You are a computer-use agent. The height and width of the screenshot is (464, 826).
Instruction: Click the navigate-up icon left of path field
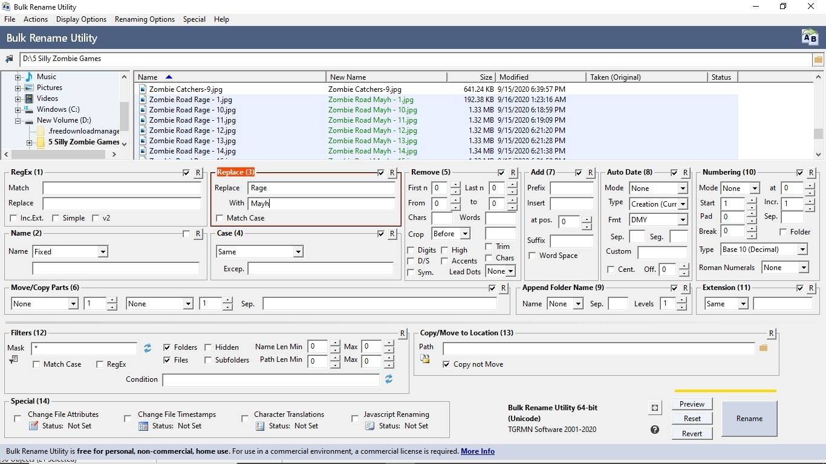point(9,59)
